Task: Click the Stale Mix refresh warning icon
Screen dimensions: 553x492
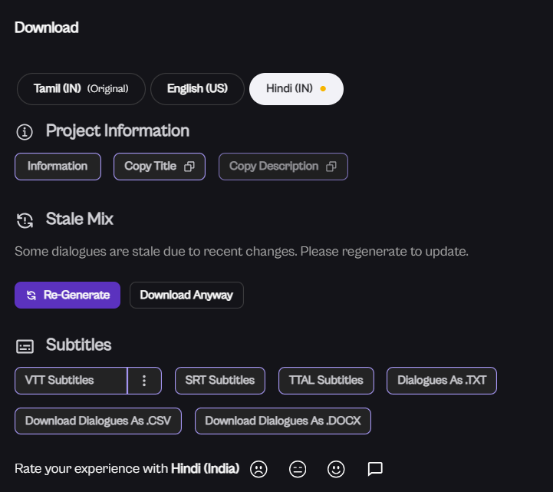Action: point(25,220)
